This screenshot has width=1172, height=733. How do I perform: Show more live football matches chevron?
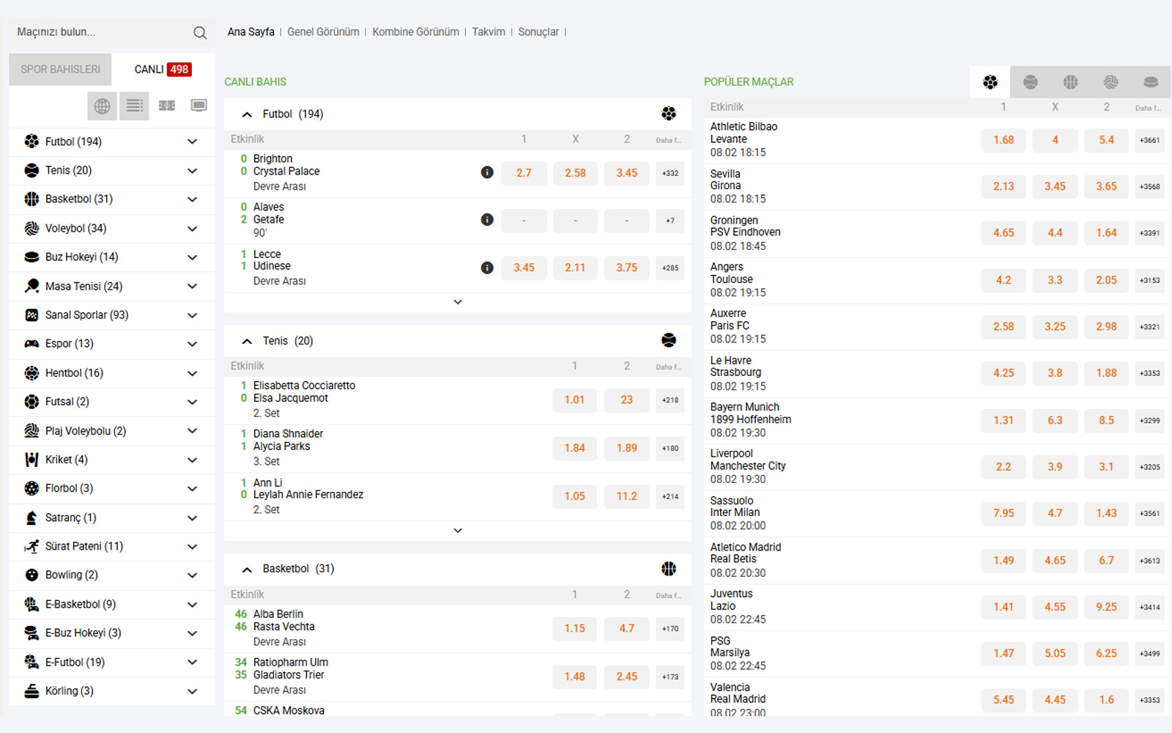point(458,302)
